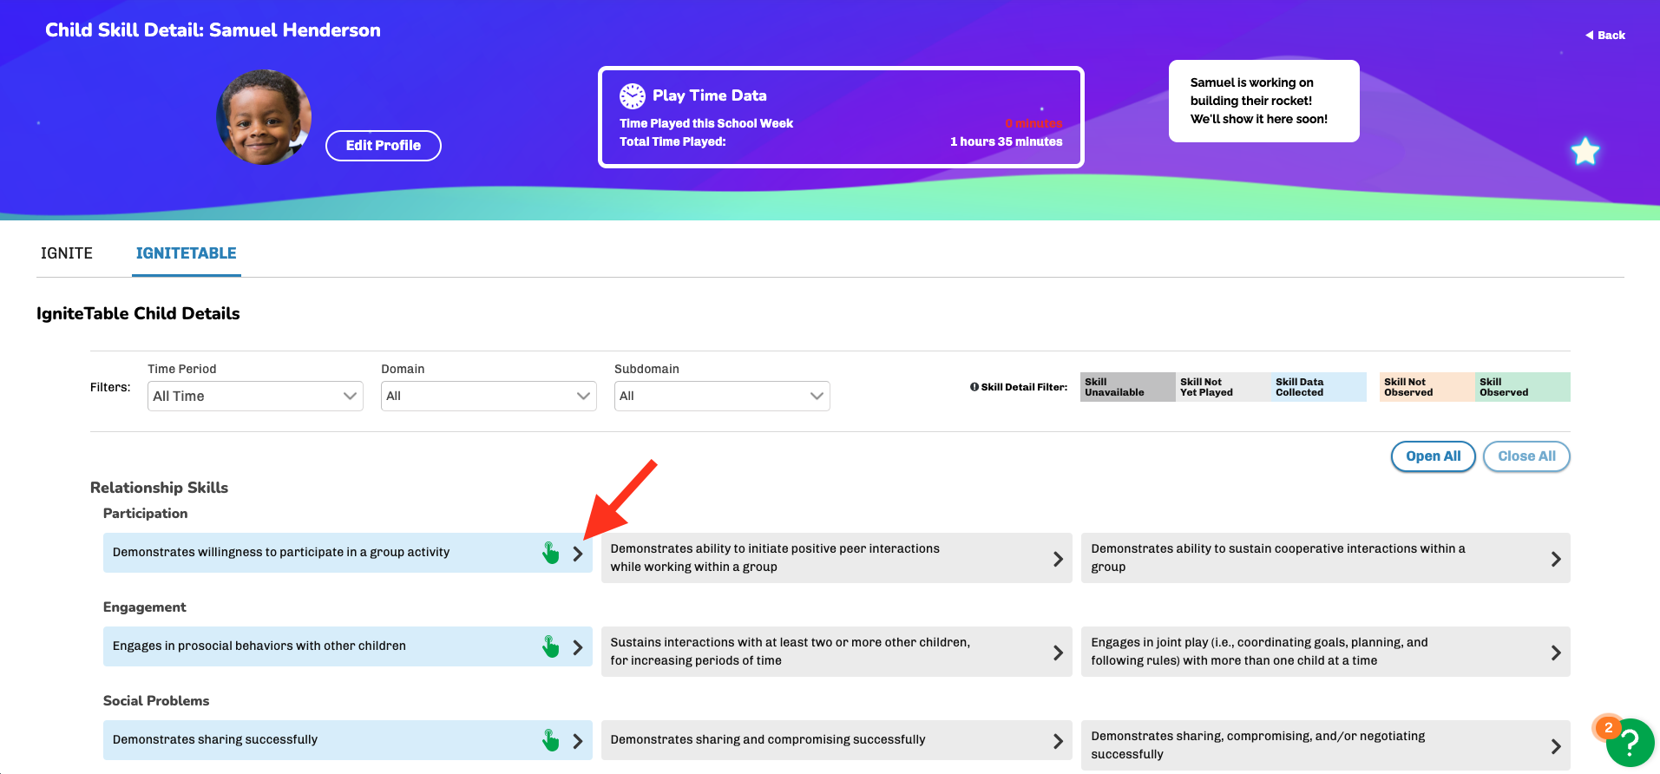Toggle the Skill Observed filter
The width and height of the screenshot is (1660, 774).
tap(1523, 387)
